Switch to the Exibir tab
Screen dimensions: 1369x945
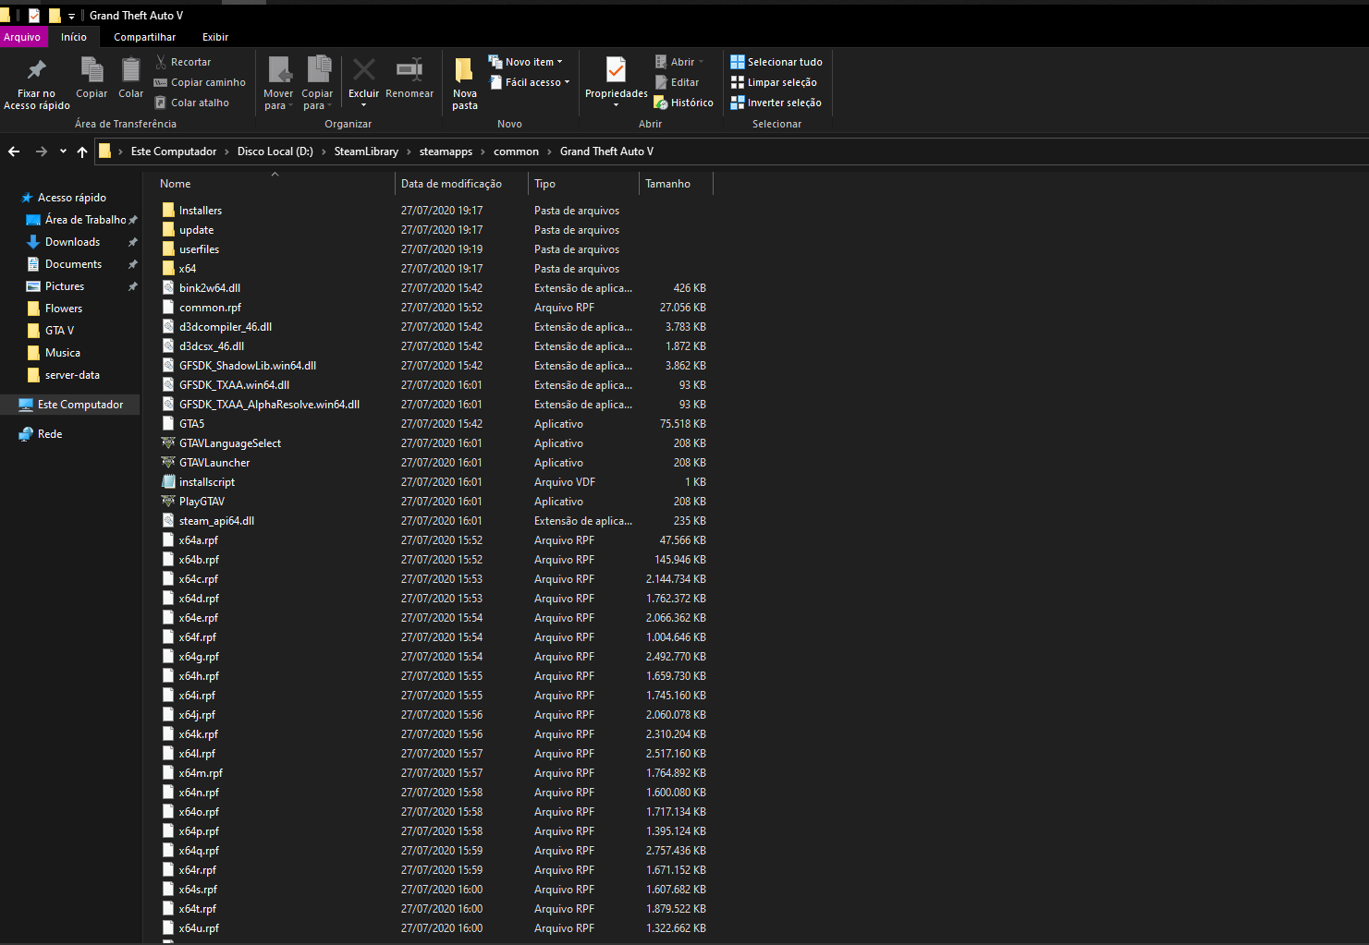[215, 37]
